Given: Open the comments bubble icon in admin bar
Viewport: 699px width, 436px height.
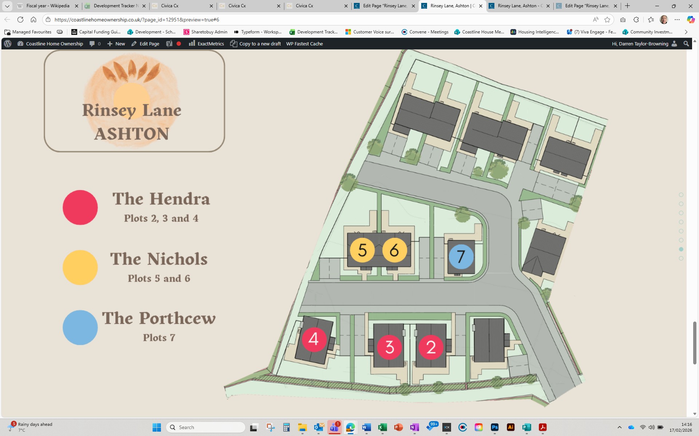Looking at the screenshot, I should point(92,44).
